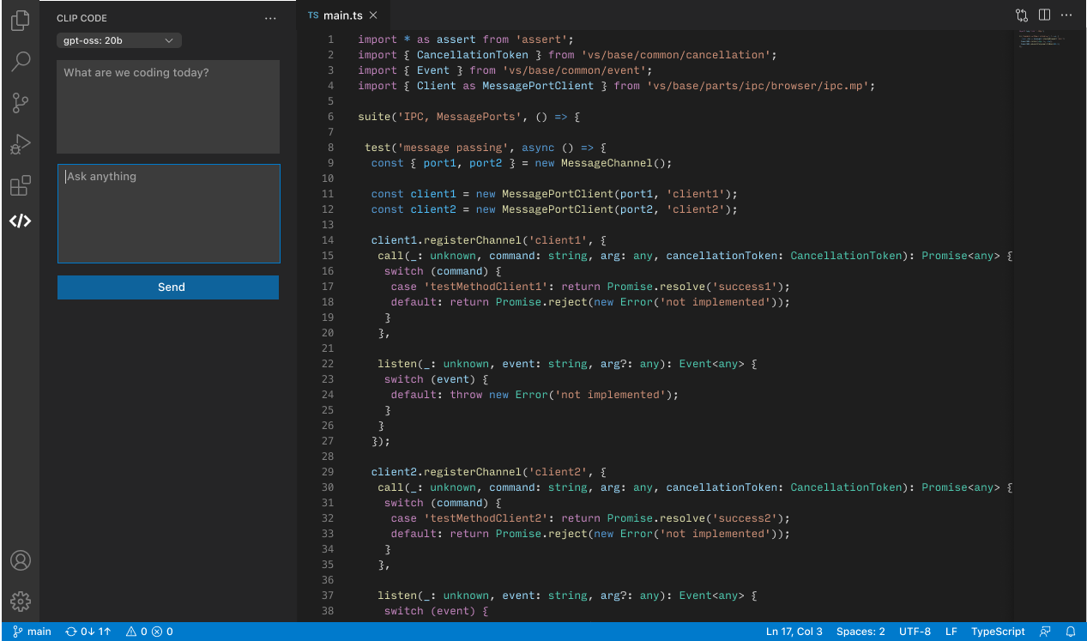The height and width of the screenshot is (641, 1087).
Task: Select the Clip Code sidebar icon
Action: [21, 221]
